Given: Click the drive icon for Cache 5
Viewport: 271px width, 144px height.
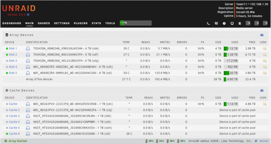Looking at the screenshot, I should (28, 128).
